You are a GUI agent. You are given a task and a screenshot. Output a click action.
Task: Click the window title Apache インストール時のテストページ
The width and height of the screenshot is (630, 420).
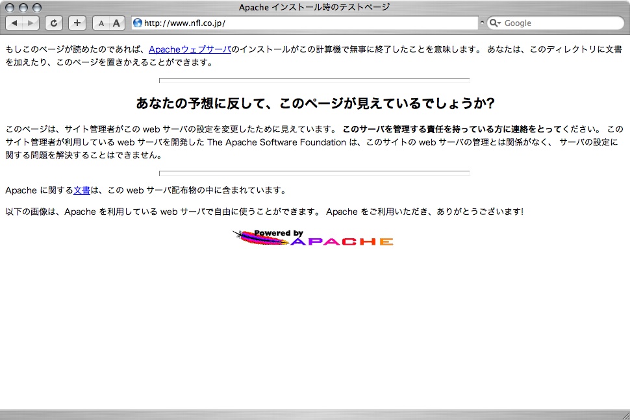[314, 8]
